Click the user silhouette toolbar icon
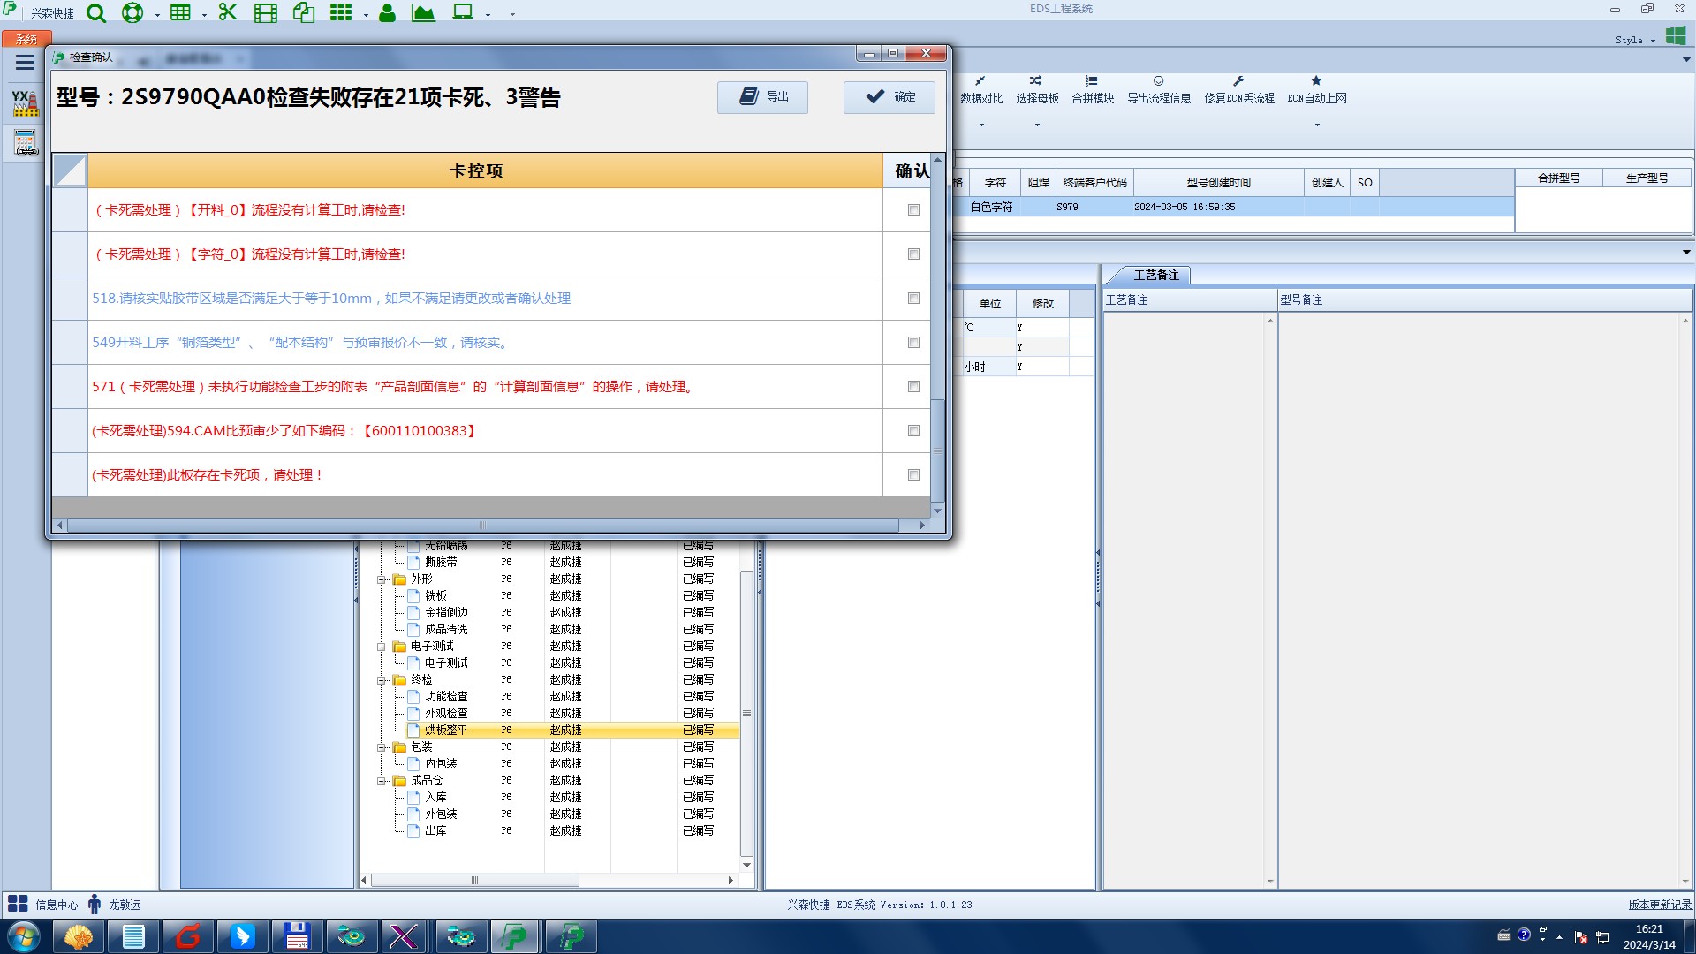 387,13
